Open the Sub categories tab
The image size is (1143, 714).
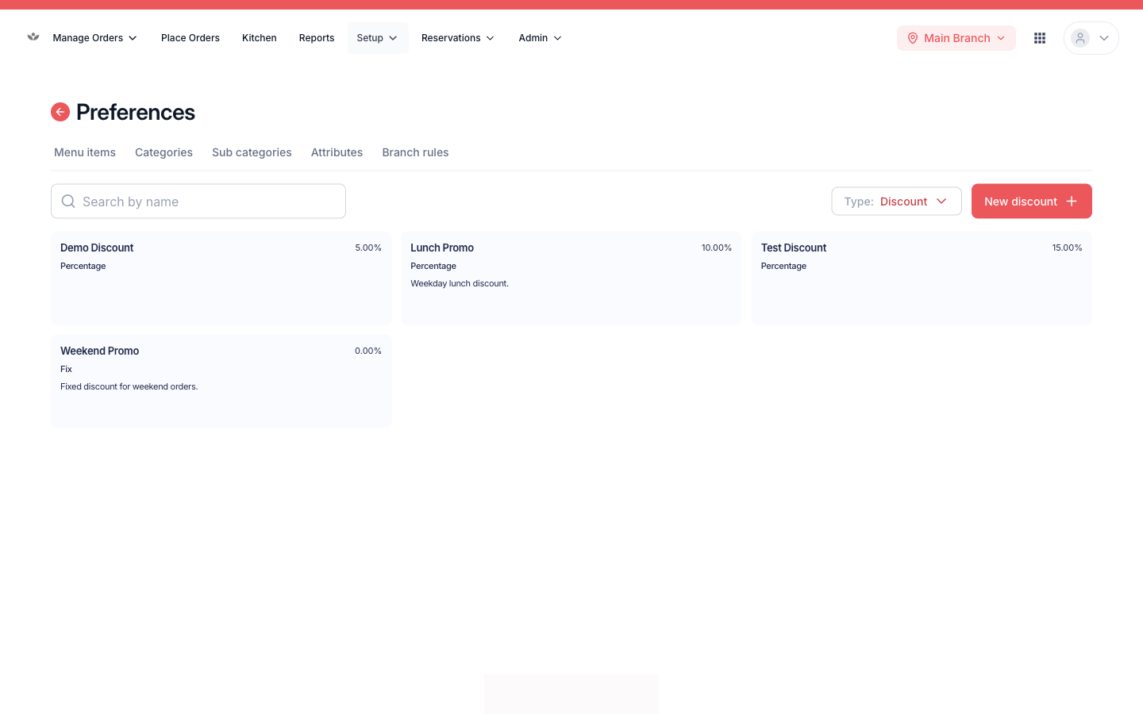coord(252,152)
